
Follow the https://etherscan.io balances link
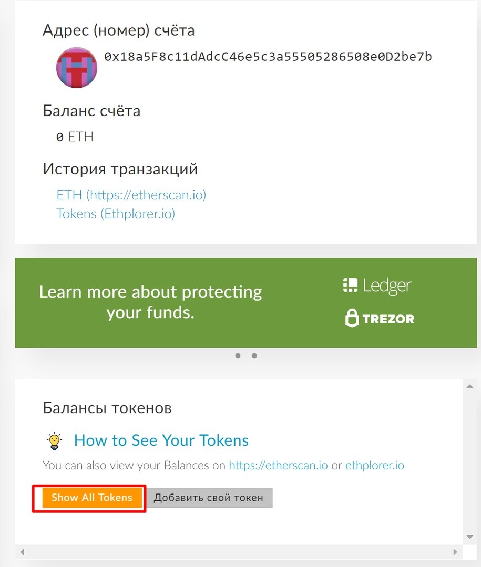pyautogui.click(x=279, y=465)
